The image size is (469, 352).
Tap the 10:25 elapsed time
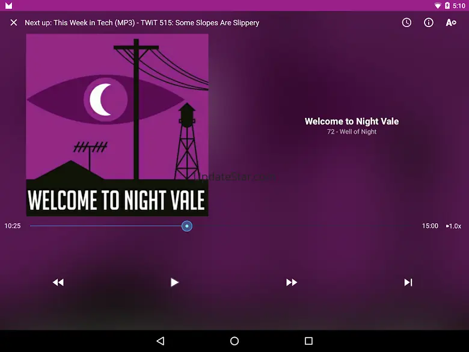point(13,226)
